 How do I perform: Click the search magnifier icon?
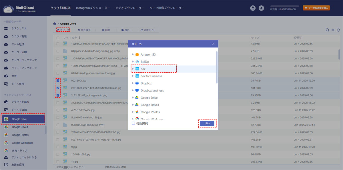coord(328,30)
